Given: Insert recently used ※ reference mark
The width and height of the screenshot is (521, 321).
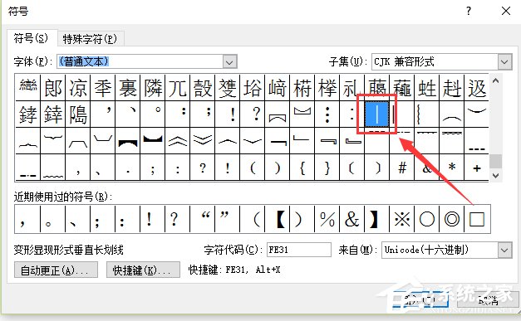Looking at the screenshot, I should point(401,219).
